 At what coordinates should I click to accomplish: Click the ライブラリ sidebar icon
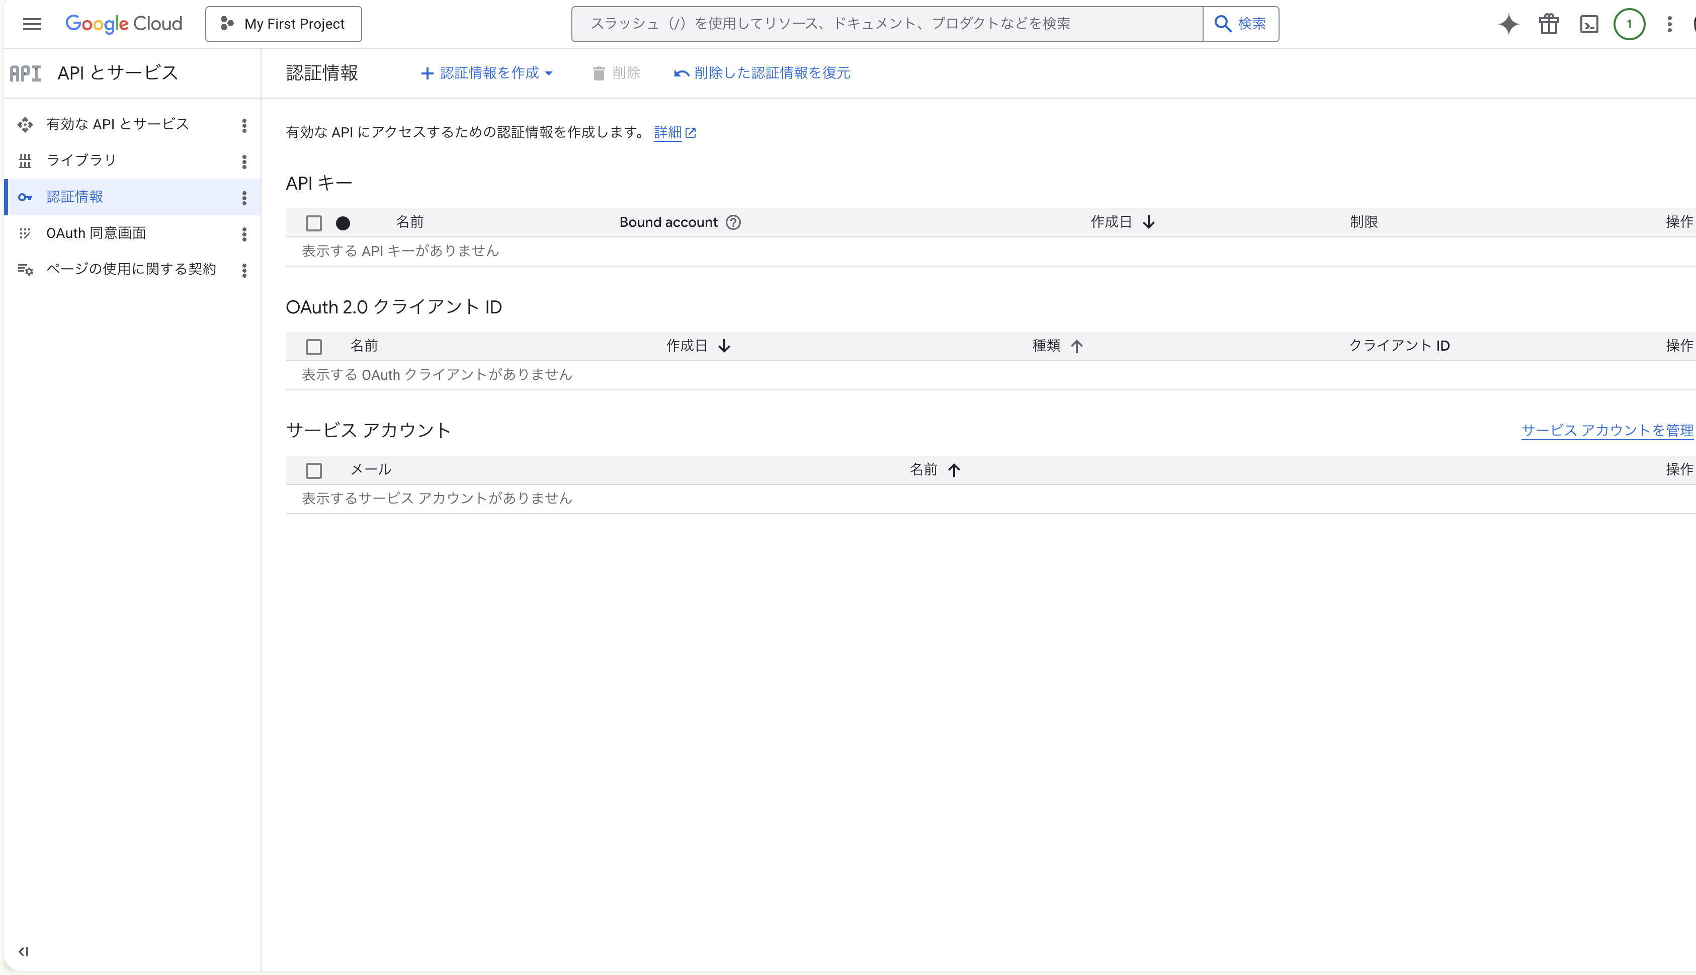[x=26, y=160]
